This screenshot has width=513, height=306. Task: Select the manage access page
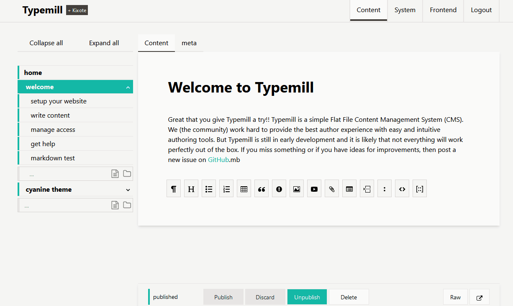(x=53, y=129)
